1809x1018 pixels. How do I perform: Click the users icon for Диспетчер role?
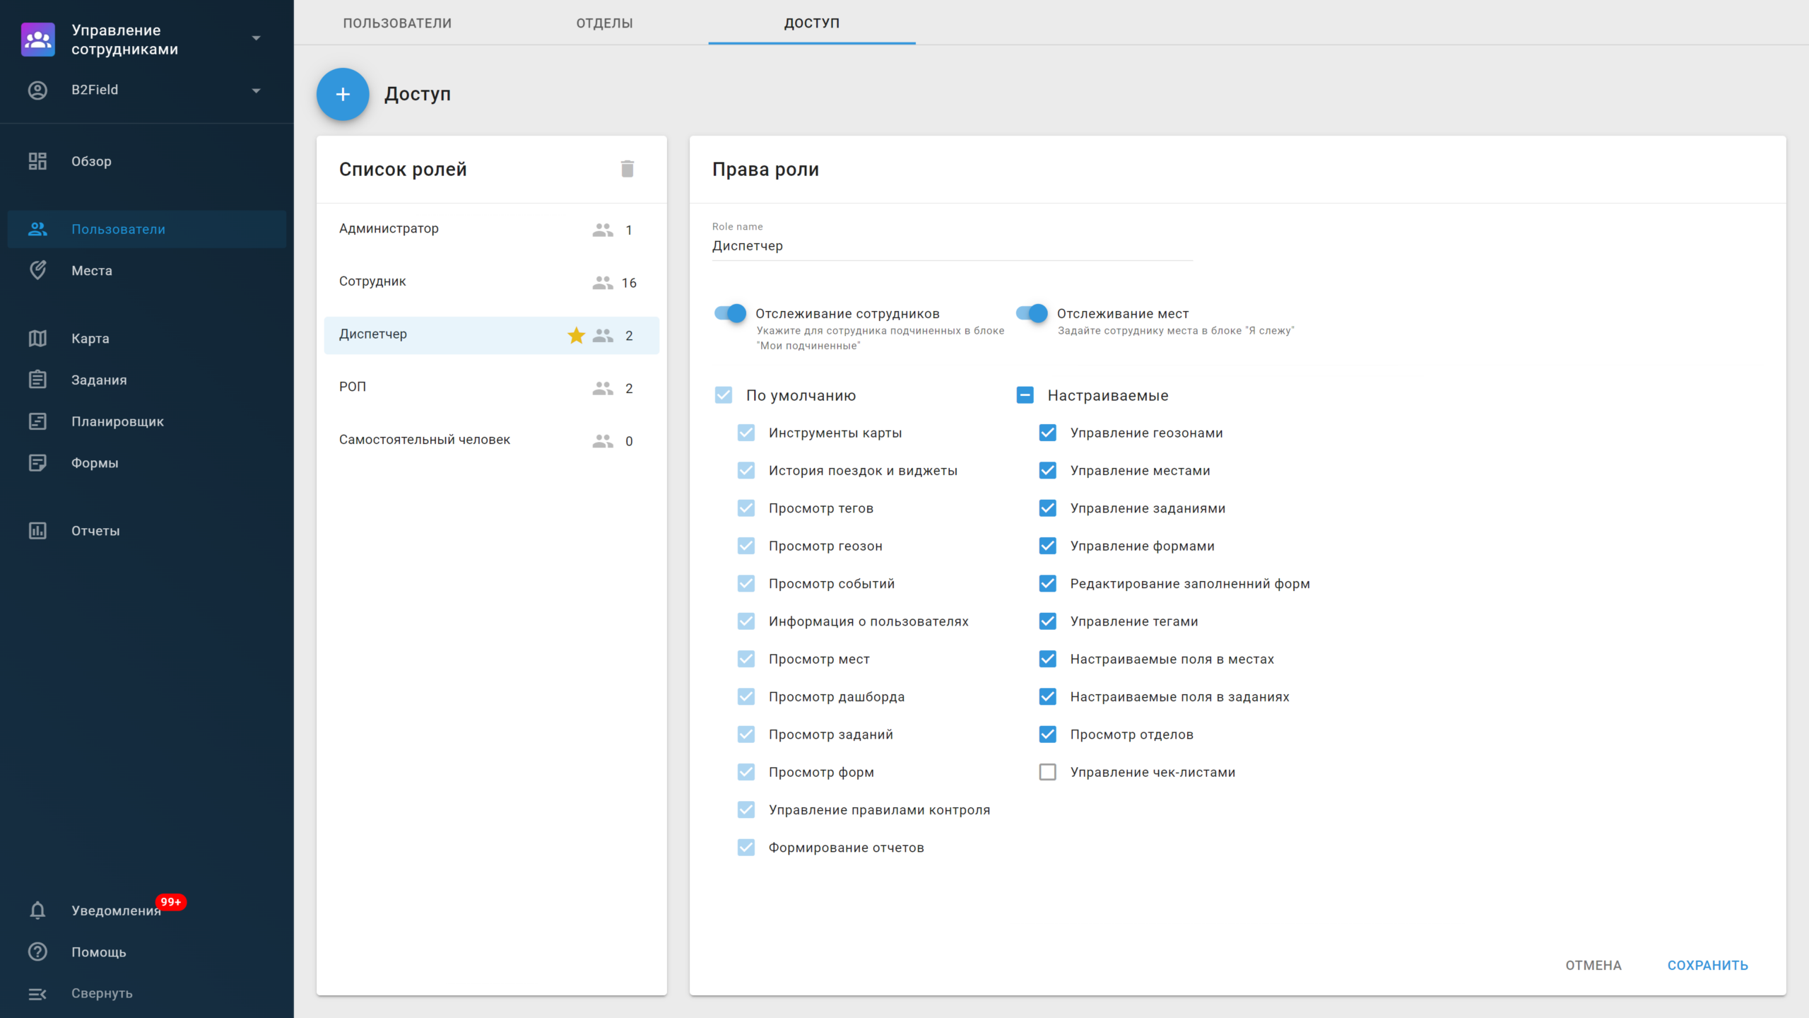(x=603, y=336)
